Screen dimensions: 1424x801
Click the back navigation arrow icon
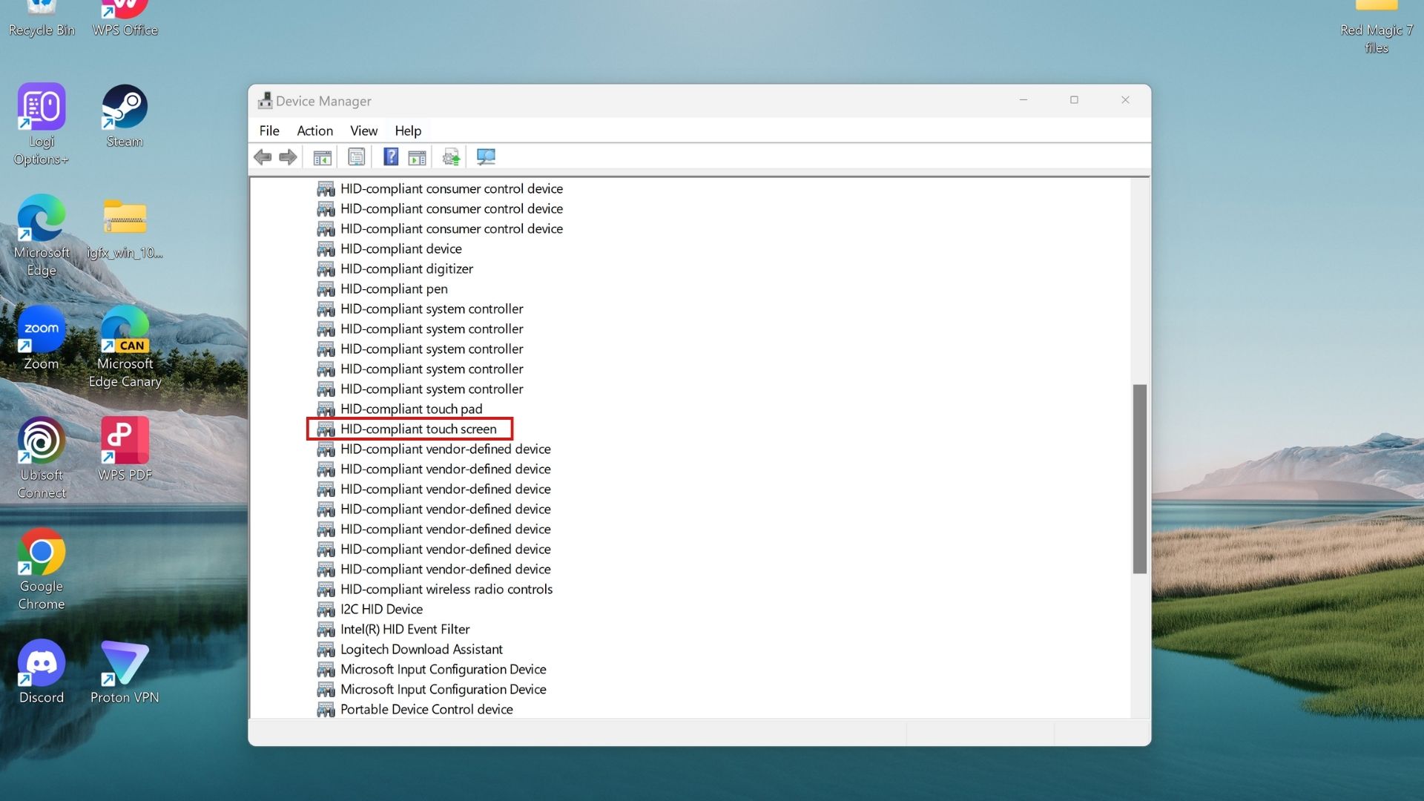262,156
